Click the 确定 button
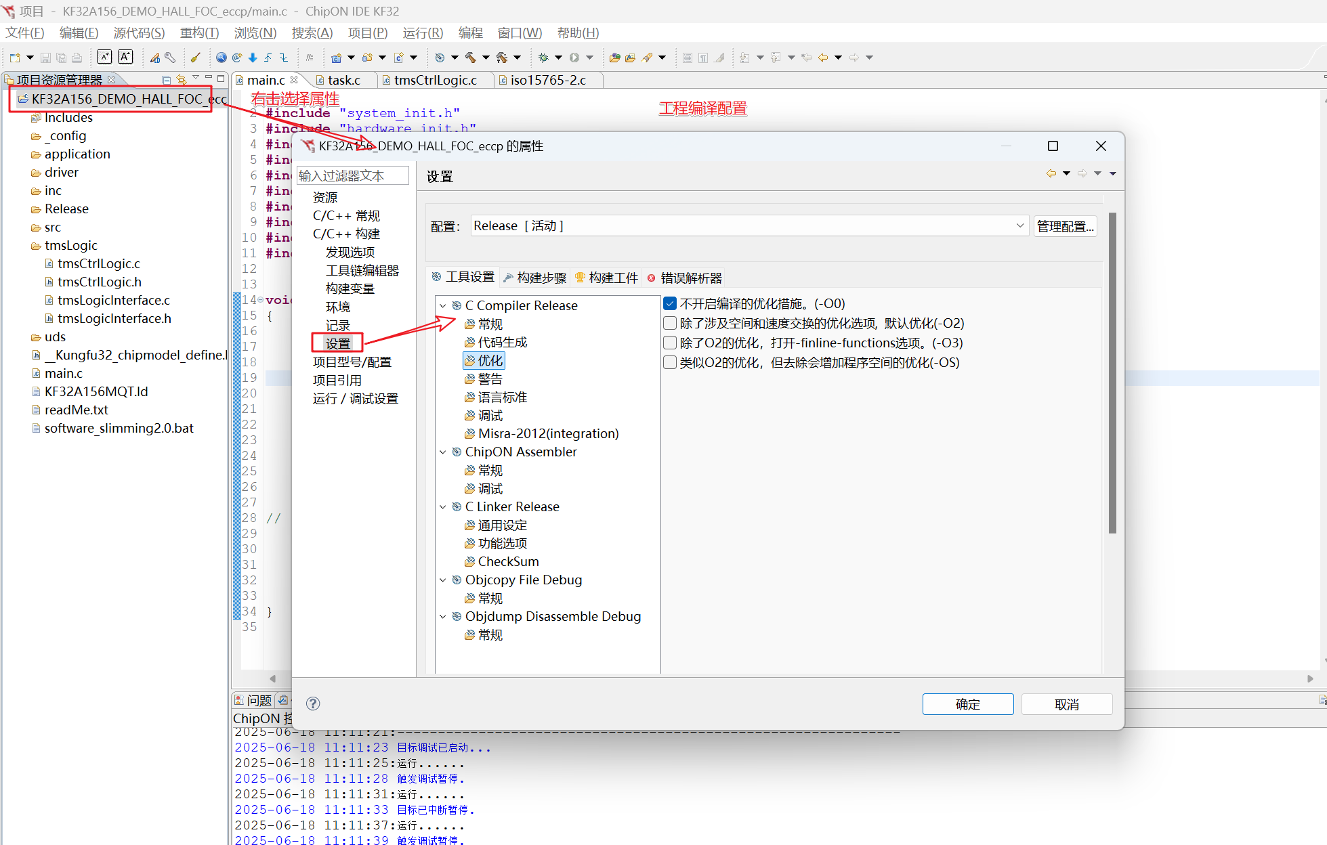 [x=967, y=704]
